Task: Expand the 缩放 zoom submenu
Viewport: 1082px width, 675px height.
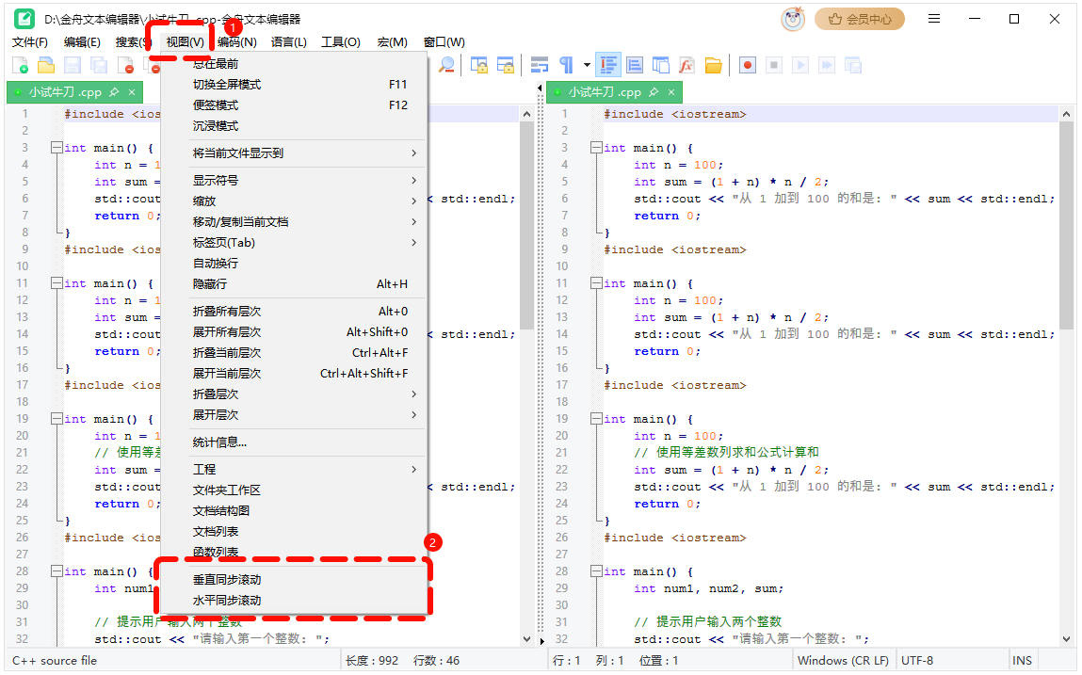Action: tap(295, 201)
